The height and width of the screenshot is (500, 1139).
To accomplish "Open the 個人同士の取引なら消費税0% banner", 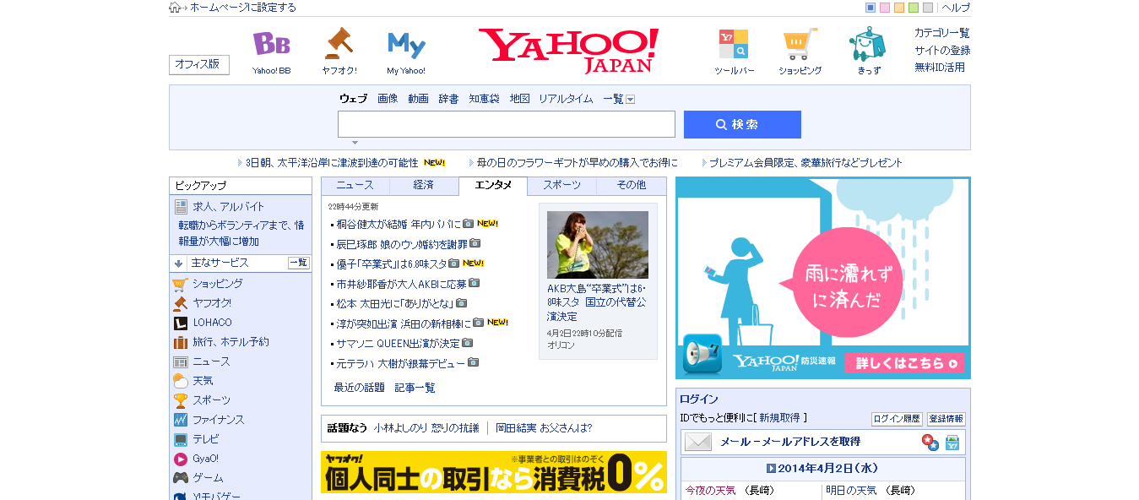I will [494, 472].
